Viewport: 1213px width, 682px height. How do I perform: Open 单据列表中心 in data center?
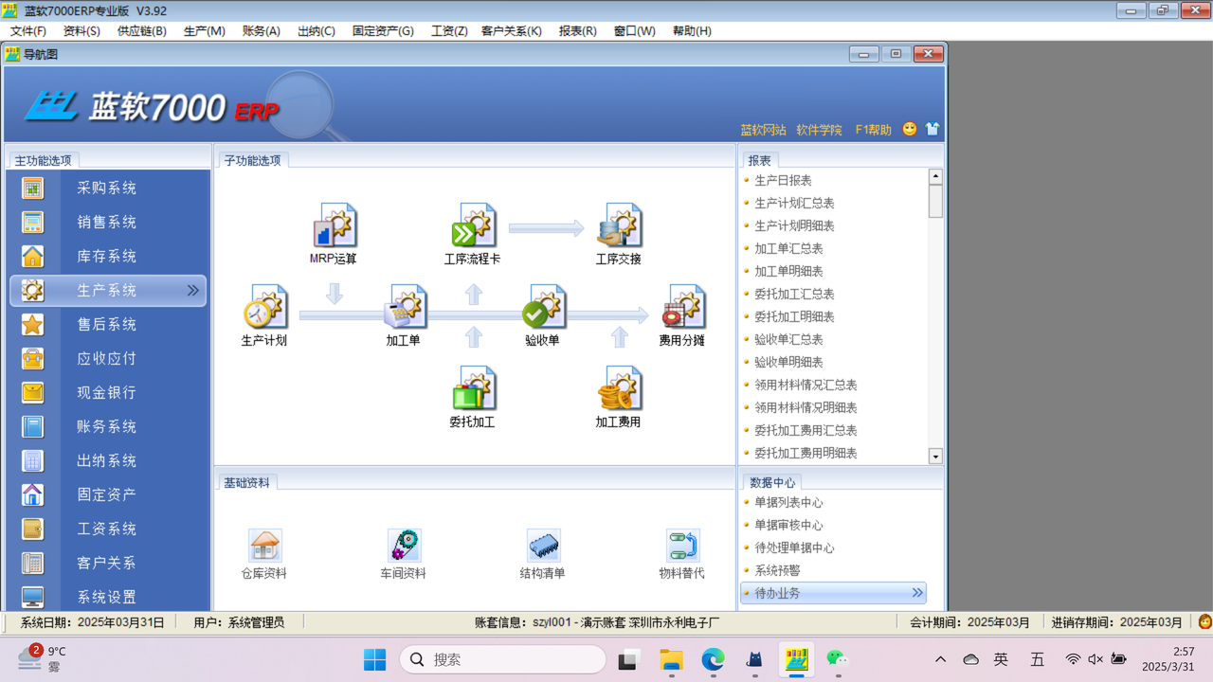[788, 502]
